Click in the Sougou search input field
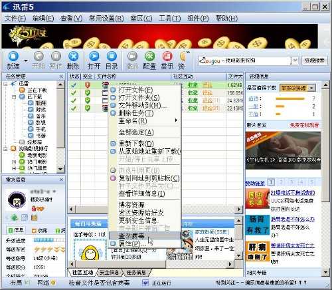This screenshot has width=332, height=290. point(257,61)
